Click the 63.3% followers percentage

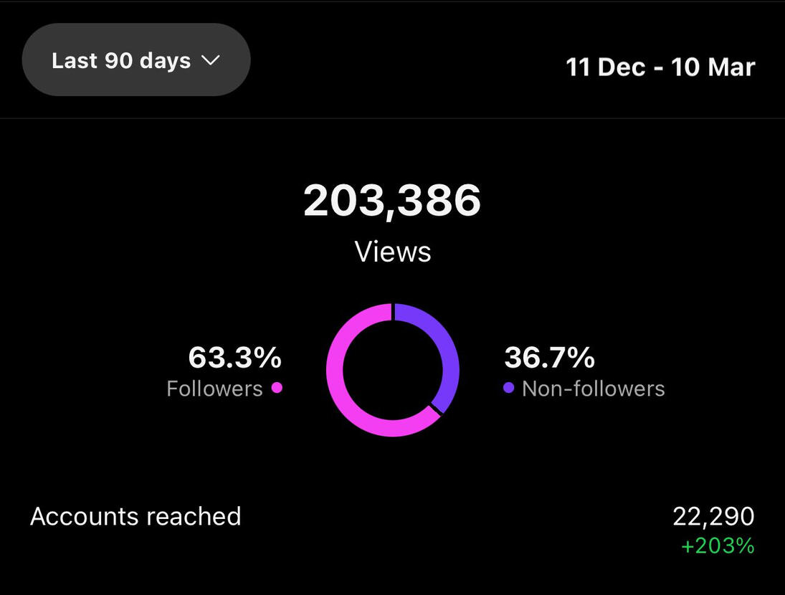pyautogui.click(x=234, y=357)
